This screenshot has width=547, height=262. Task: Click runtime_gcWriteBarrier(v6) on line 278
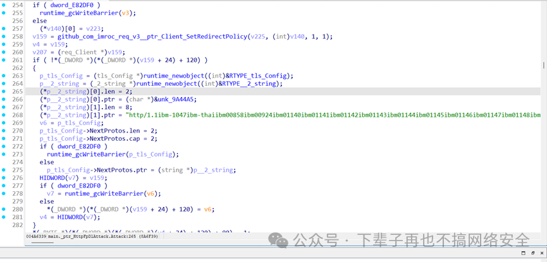tap(113, 194)
